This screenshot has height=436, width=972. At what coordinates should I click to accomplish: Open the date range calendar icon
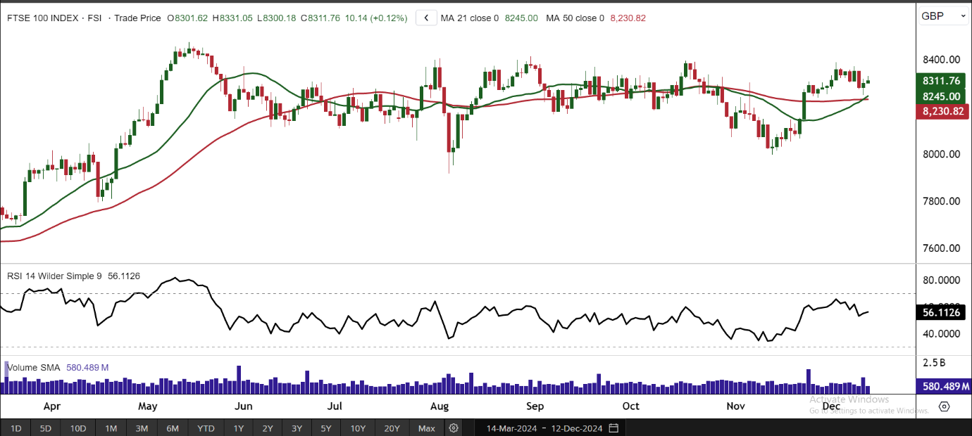(613, 428)
